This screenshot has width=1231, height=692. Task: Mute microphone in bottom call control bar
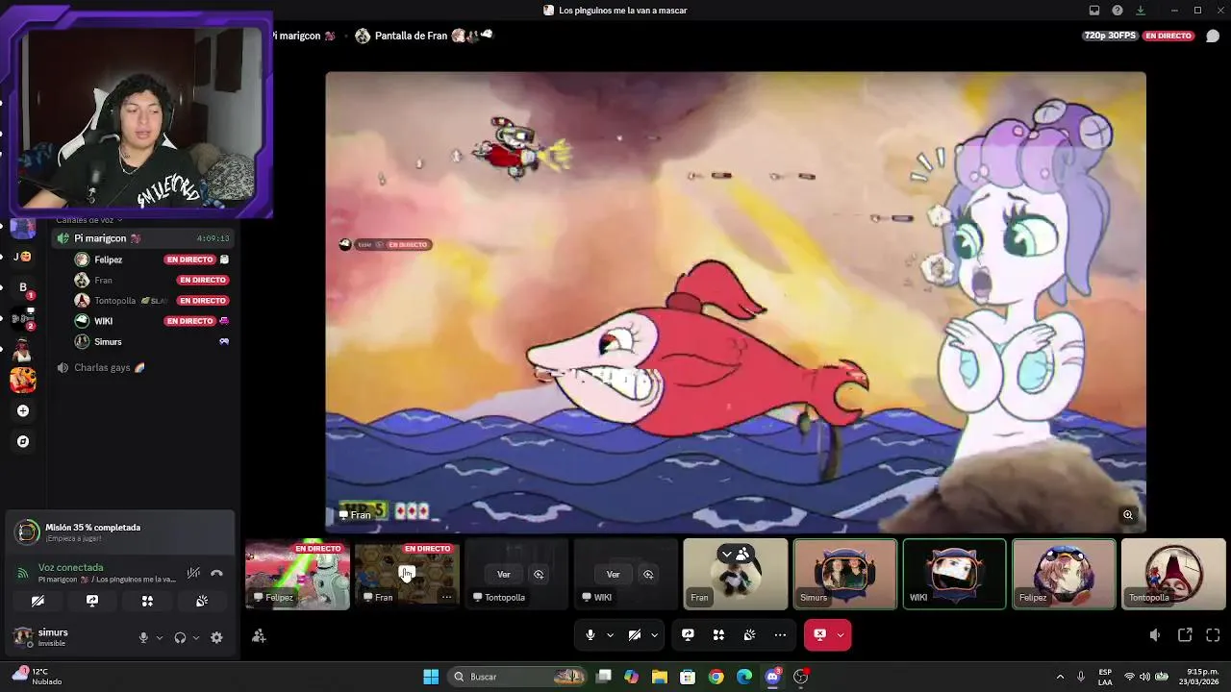click(x=590, y=635)
